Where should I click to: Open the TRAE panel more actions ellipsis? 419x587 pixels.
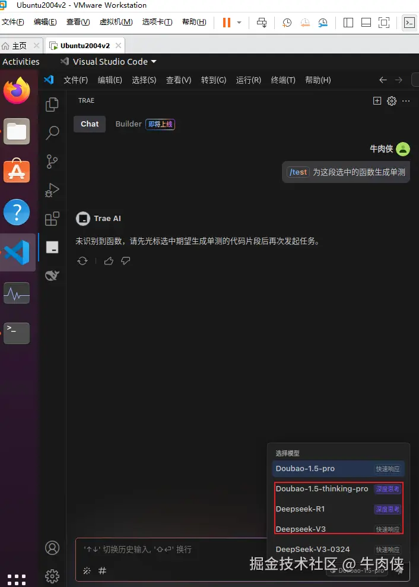pyautogui.click(x=406, y=100)
